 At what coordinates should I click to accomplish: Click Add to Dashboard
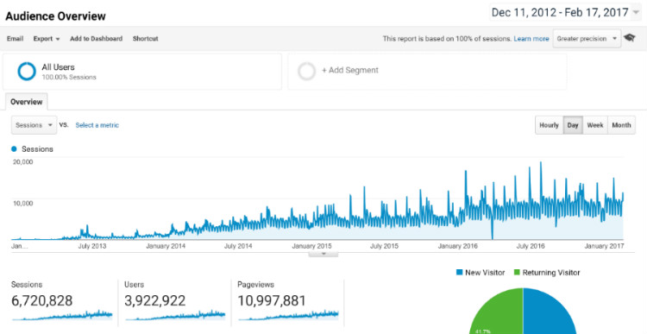pyautogui.click(x=96, y=38)
